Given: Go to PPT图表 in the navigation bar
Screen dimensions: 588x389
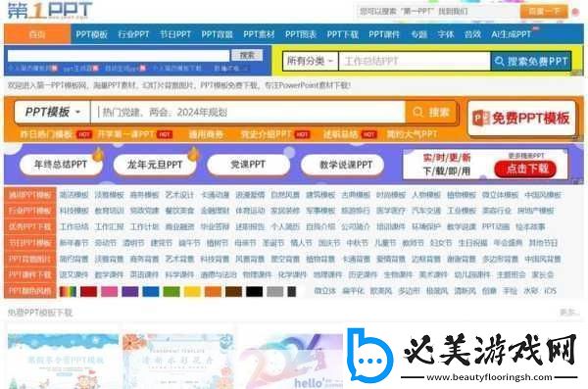Looking at the screenshot, I should (x=301, y=34).
